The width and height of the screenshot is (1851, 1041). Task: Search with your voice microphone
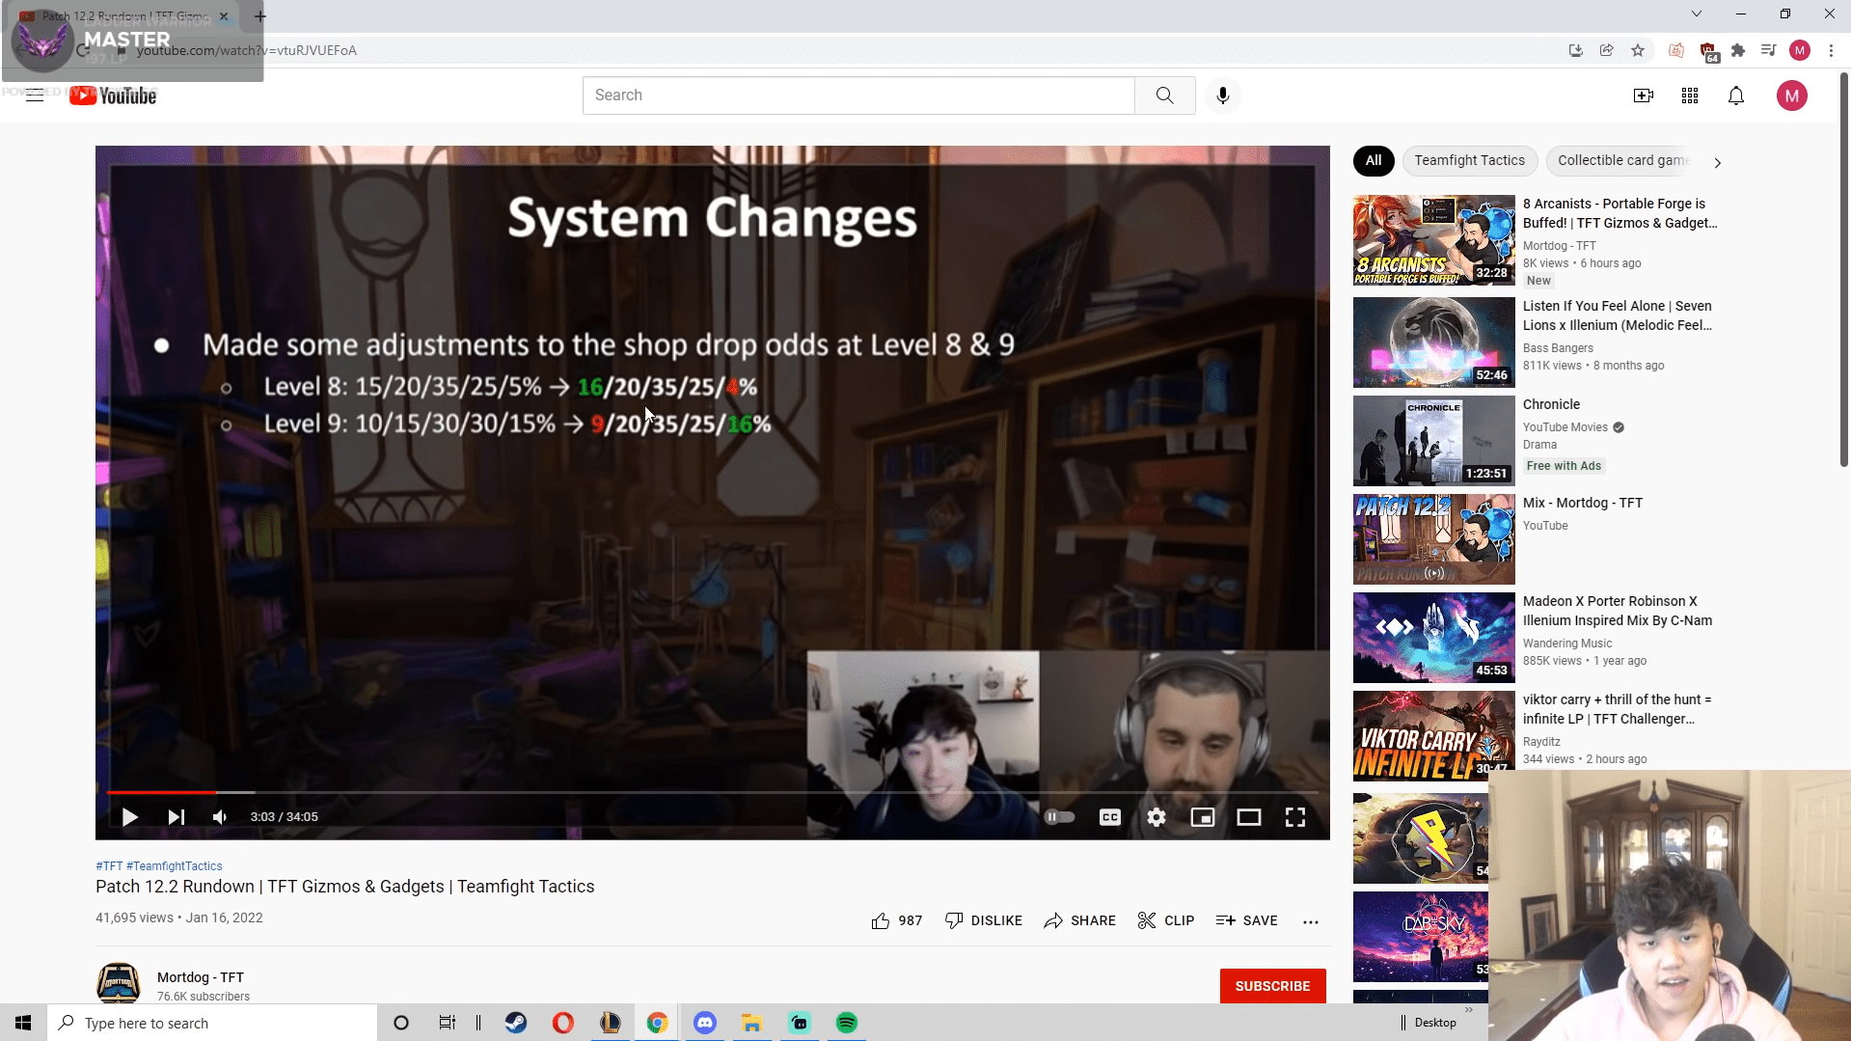(1223, 96)
